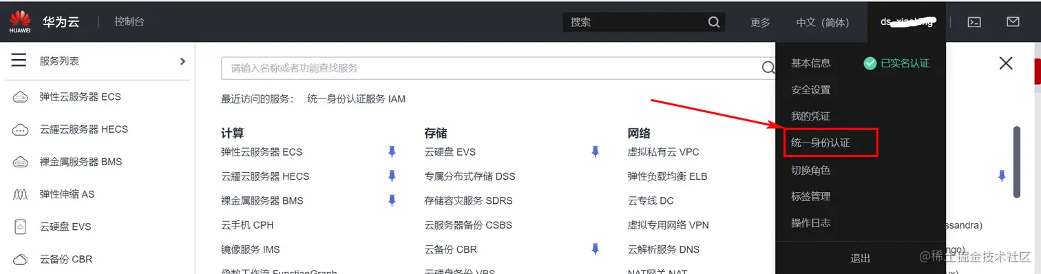Click the 裸金属服务器 BMS sidebar icon
This screenshot has height=274, width=1041.
point(21,162)
